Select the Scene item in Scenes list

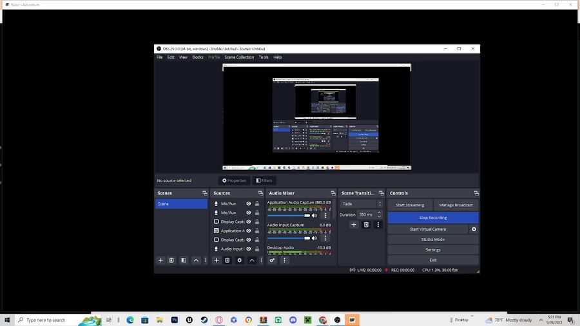coord(181,204)
